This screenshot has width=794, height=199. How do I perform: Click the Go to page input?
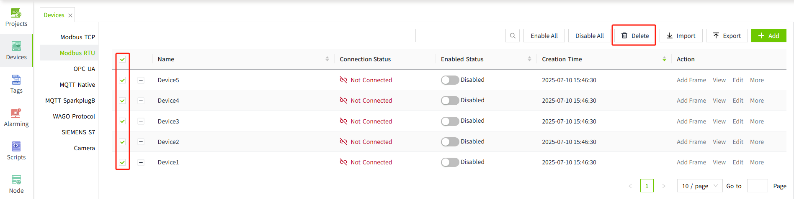click(757, 186)
